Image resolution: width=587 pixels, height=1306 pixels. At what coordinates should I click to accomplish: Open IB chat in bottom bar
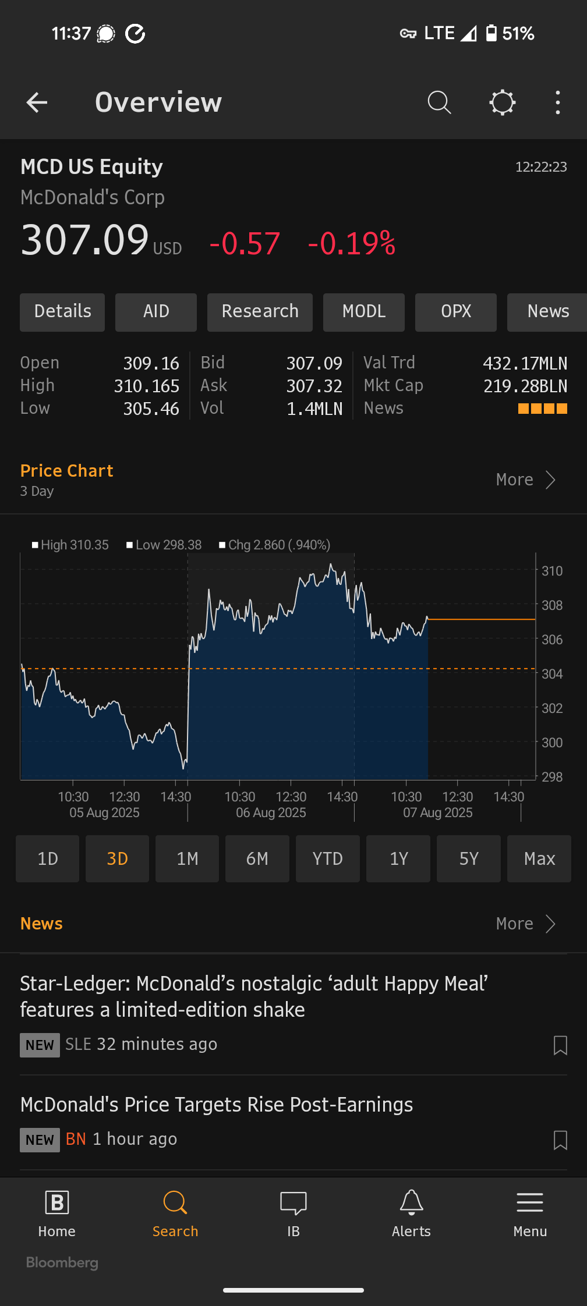[x=293, y=1214]
